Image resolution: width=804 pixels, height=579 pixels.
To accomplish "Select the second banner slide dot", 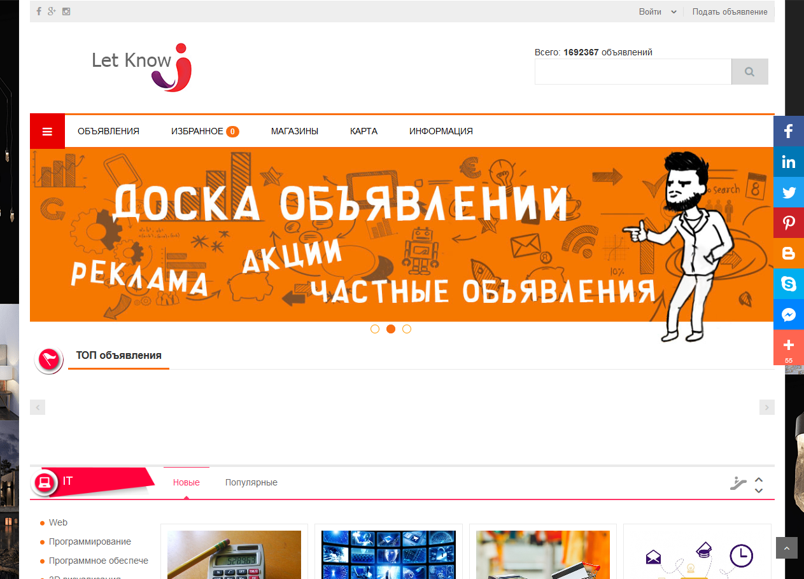I will coord(391,329).
